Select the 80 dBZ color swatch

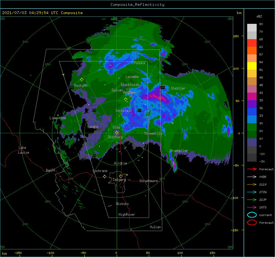[x=252, y=28]
